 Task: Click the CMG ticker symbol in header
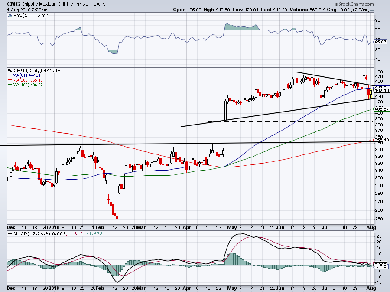coord(13,4)
